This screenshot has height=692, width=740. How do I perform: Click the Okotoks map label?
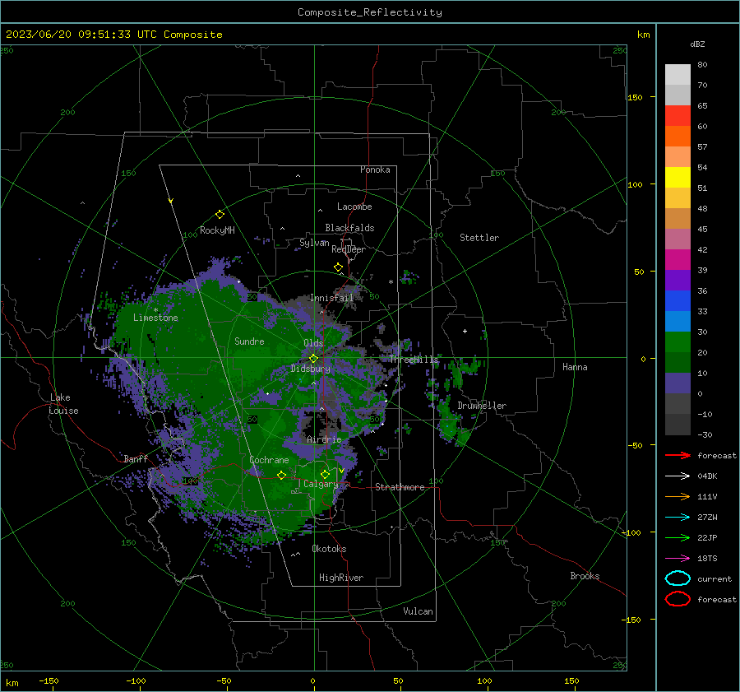click(329, 548)
